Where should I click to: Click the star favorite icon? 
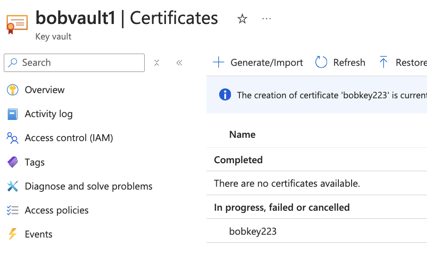pyautogui.click(x=242, y=19)
